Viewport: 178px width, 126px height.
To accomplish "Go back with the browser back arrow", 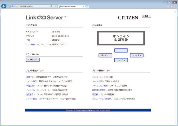I will pyautogui.click(x=4, y=6).
